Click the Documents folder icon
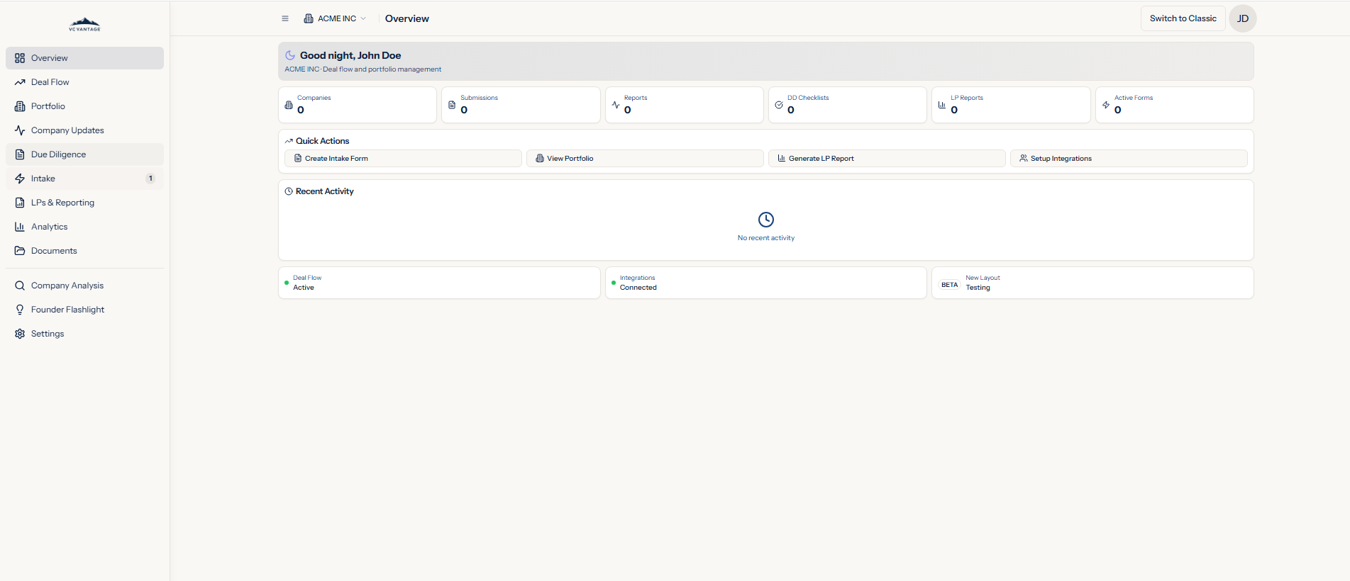1350x581 pixels. click(20, 251)
